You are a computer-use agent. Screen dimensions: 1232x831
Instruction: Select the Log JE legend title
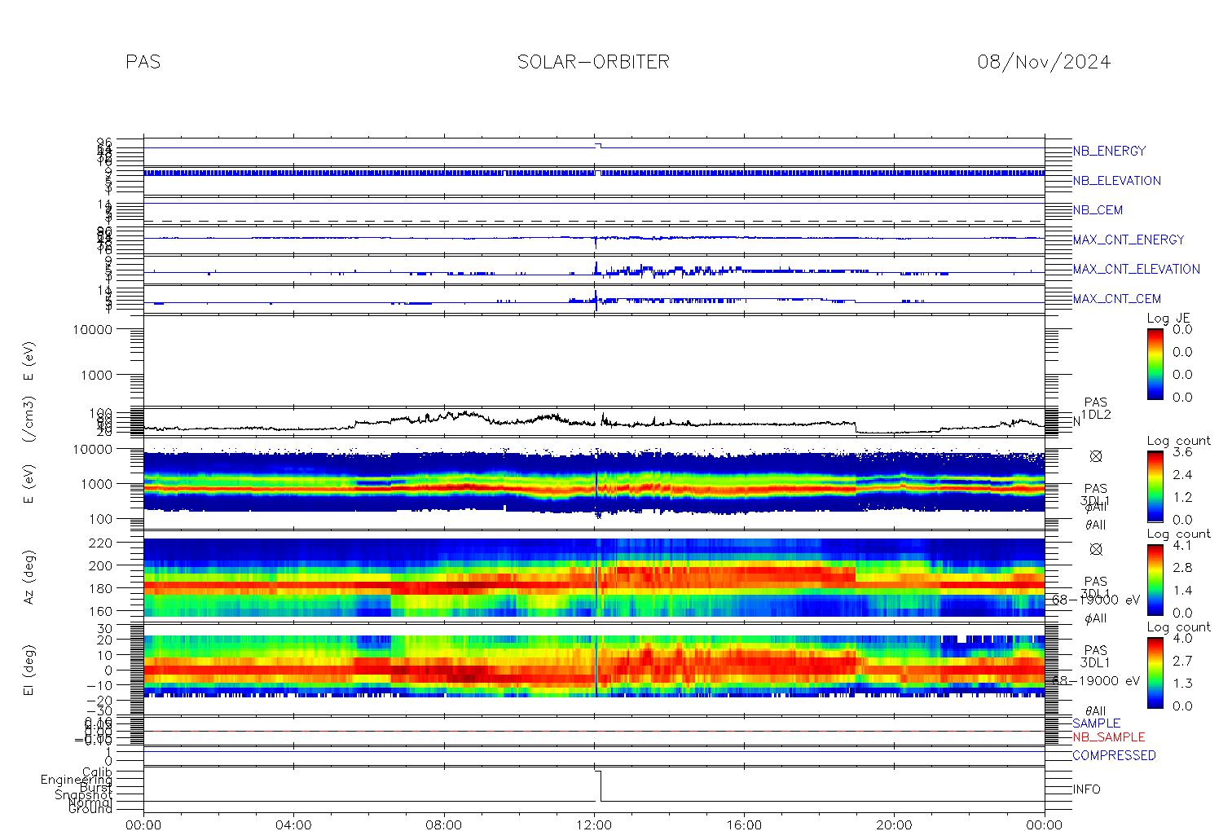pos(1169,319)
